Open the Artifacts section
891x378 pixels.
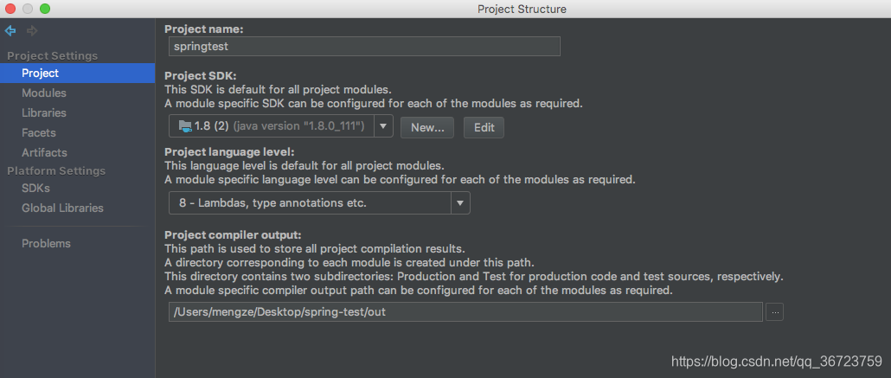[x=44, y=153]
